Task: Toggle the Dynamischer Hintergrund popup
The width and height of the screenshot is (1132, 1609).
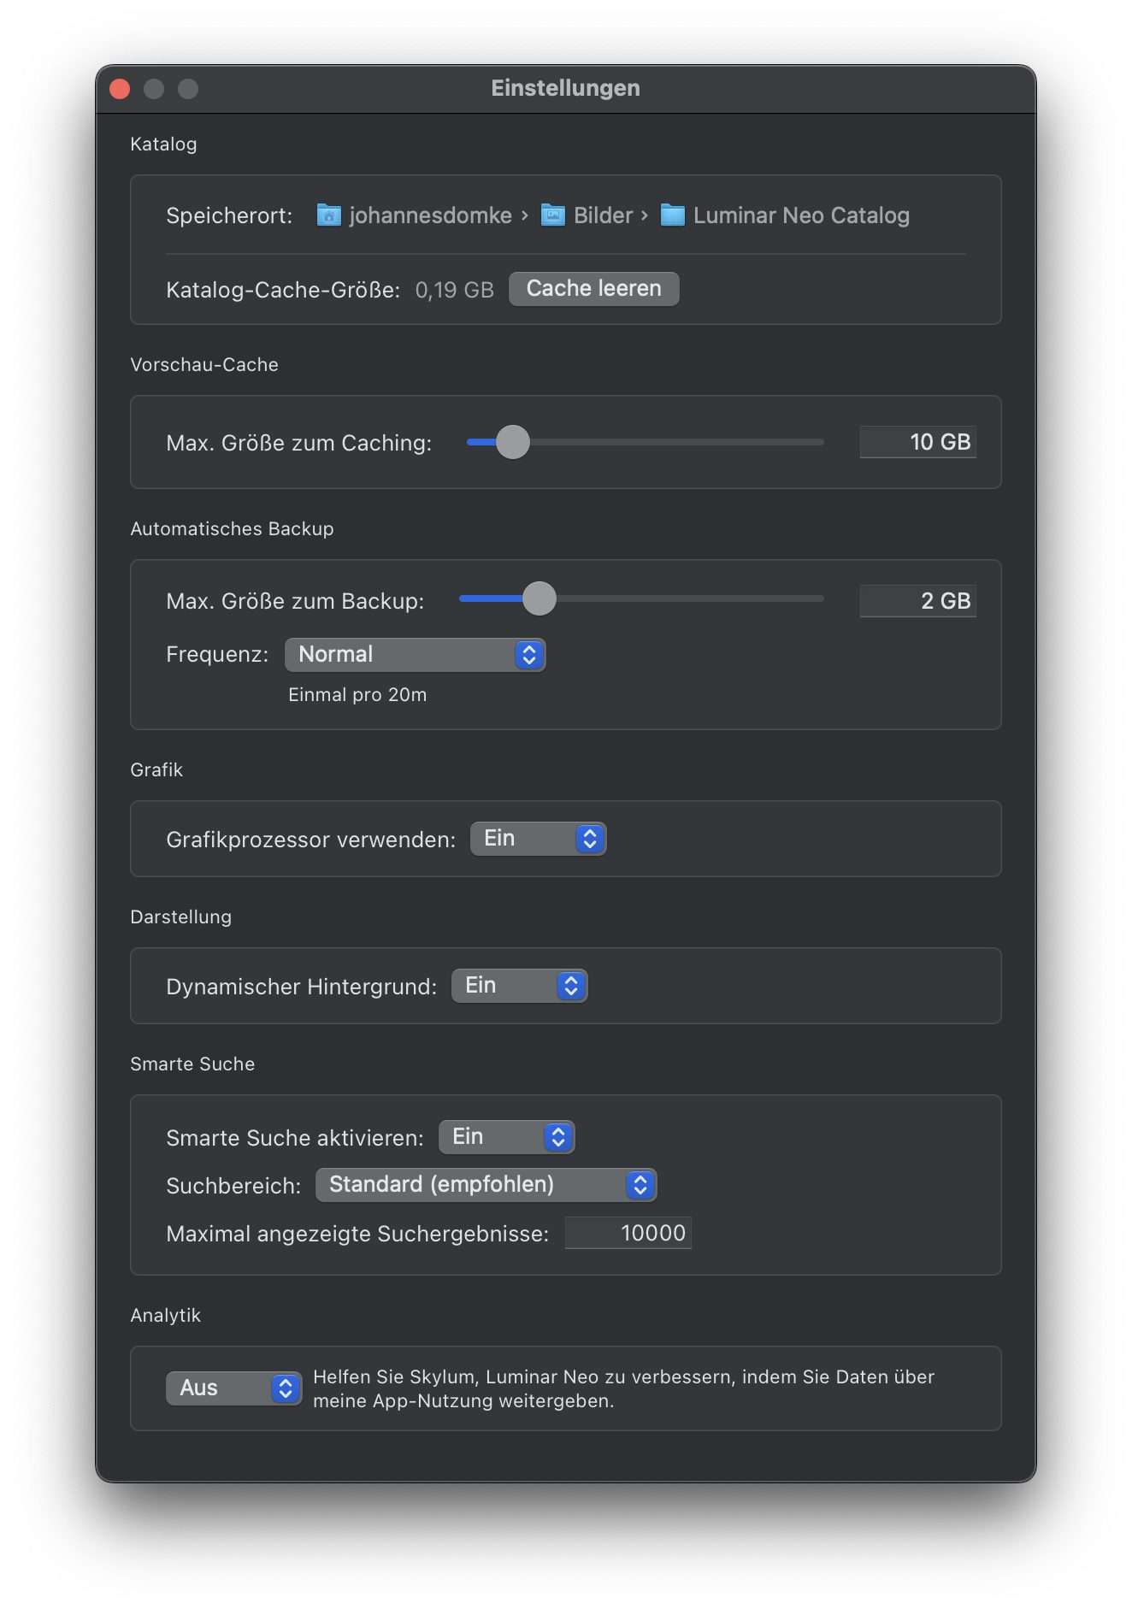Action: (519, 986)
